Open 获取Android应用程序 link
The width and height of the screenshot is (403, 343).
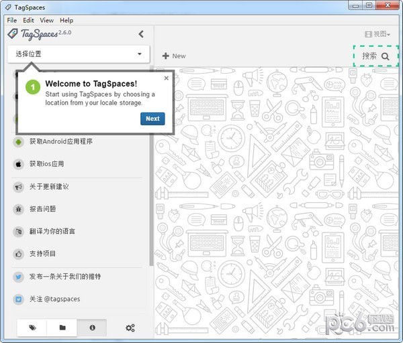click(x=61, y=141)
